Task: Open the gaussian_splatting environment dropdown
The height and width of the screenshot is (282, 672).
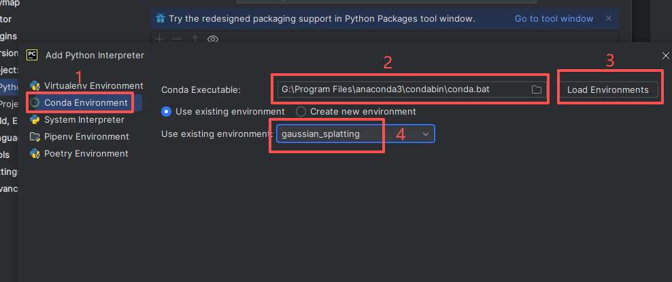Action: pyautogui.click(x=426, y=134)
